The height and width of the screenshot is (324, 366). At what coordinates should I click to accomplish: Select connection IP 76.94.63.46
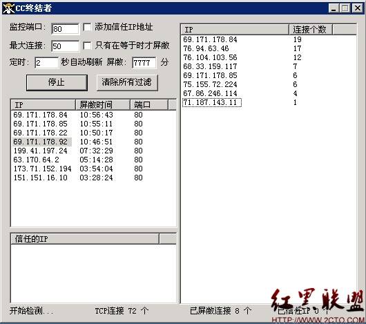(206, 48)
